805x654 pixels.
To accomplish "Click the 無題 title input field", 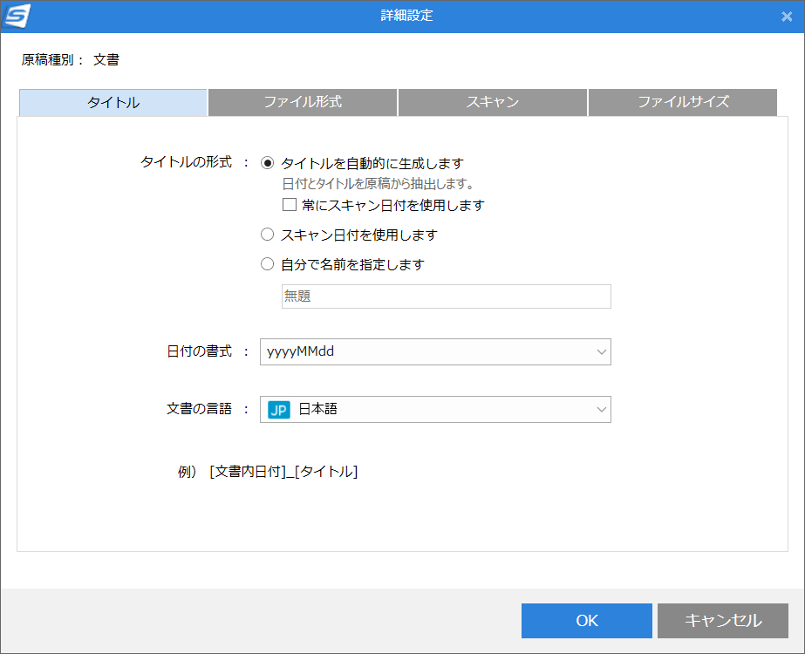I will click(x=445, y=296).
